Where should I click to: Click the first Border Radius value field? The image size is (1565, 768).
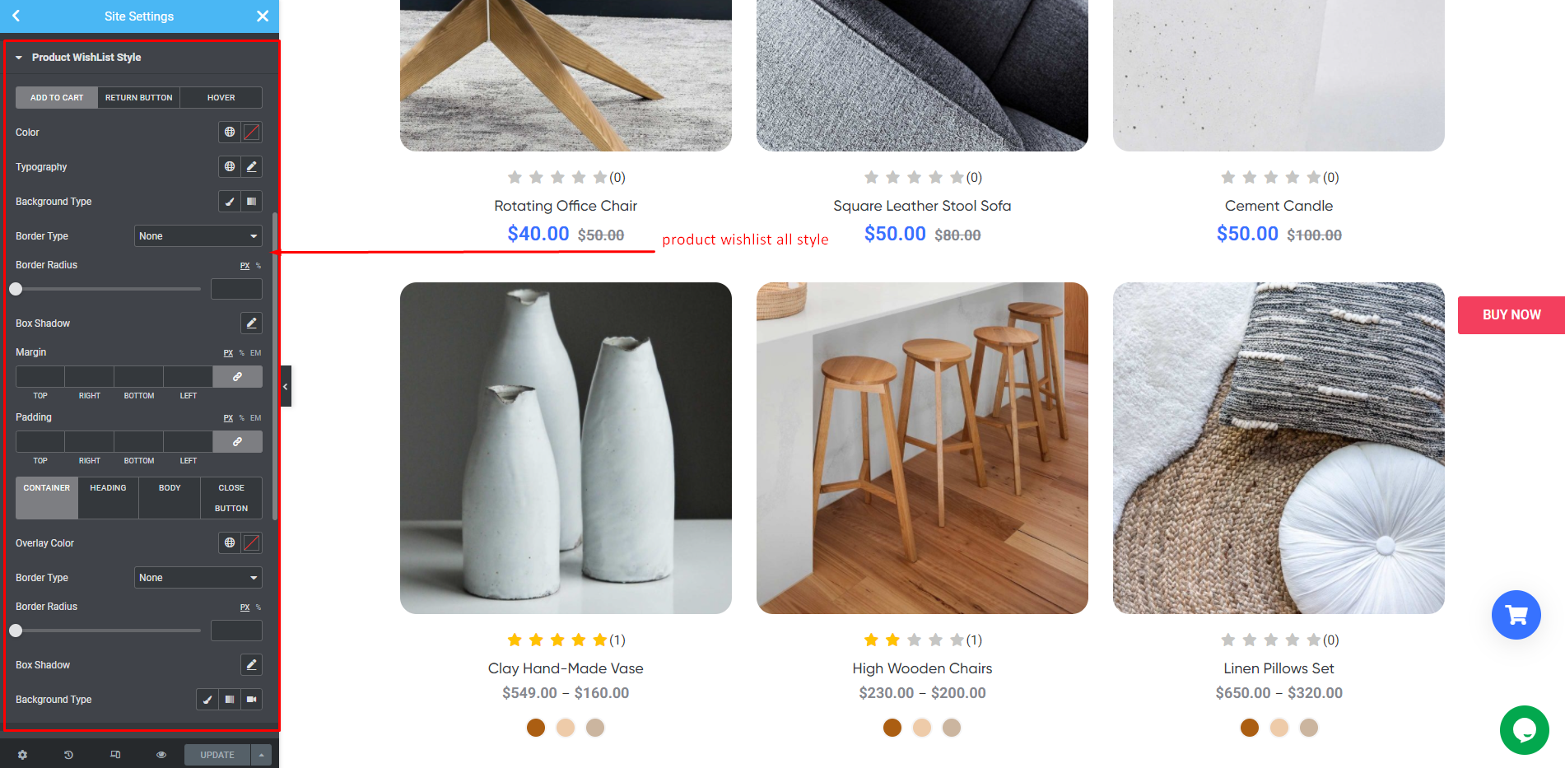pyautogui.click(x=236, y=289)
